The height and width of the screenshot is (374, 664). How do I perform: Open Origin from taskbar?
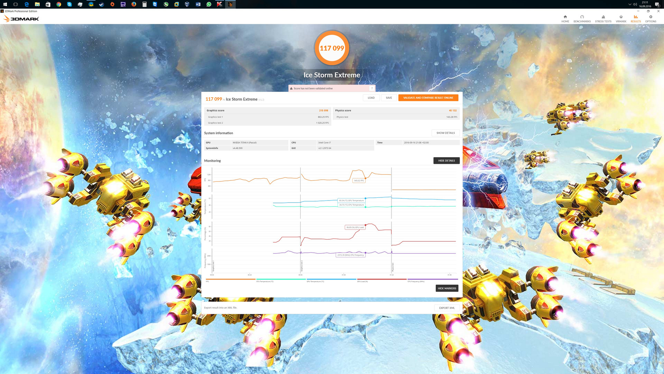112,4
